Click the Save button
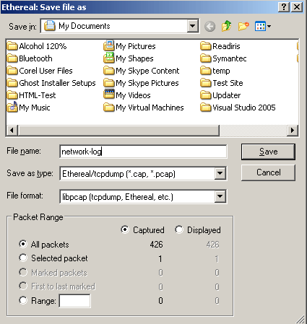This screenshot has width=307, height=324. coord(268,152)
